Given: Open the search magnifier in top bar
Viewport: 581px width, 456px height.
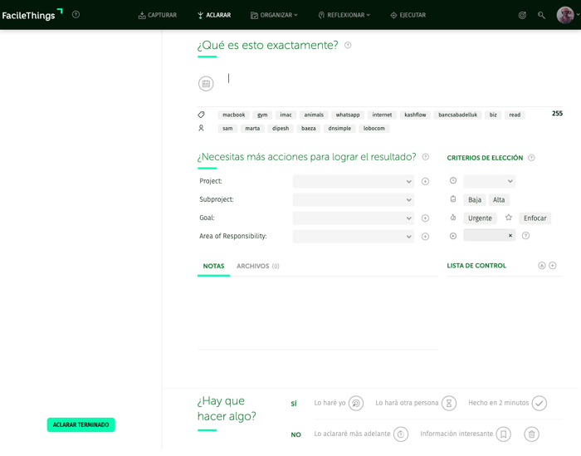Looking at the screenshot, I should click(541, 15).
